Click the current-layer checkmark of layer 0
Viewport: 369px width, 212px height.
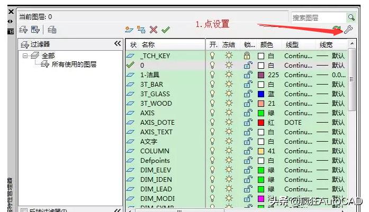(x=130, y=65)
